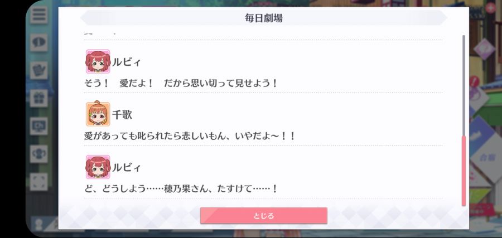The width and height of the screenshot is (502, 238).
Task: Click the pink diamond icon behind dialog
Action: tap(484, 49)
